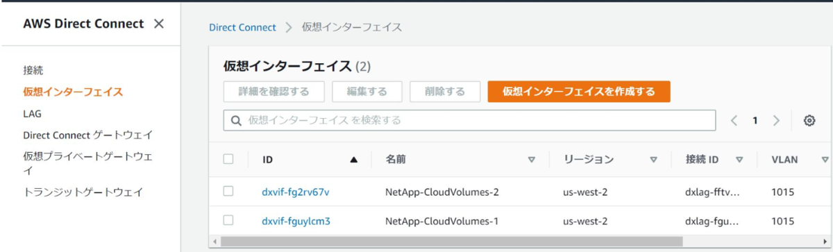Check the dxvif-fg2rv67v row checkbox
The image size is (833, 252).
(x=228, y=192)
